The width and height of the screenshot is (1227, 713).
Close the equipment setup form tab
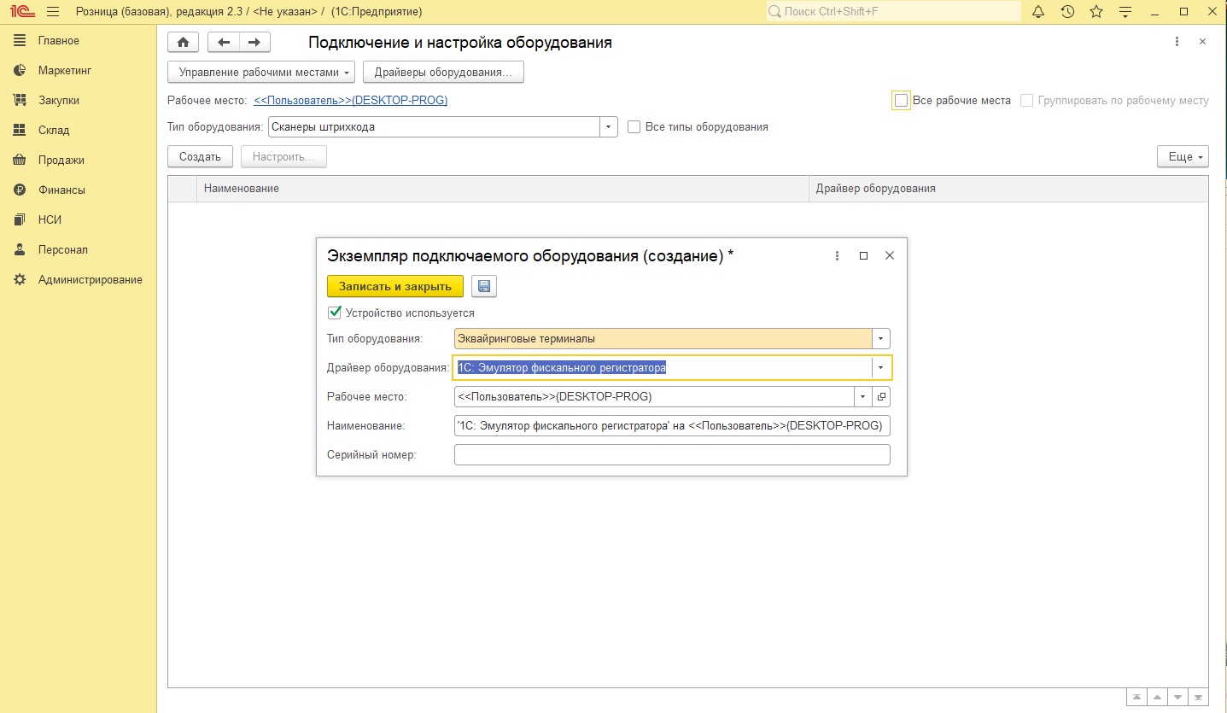(1202, 42)
